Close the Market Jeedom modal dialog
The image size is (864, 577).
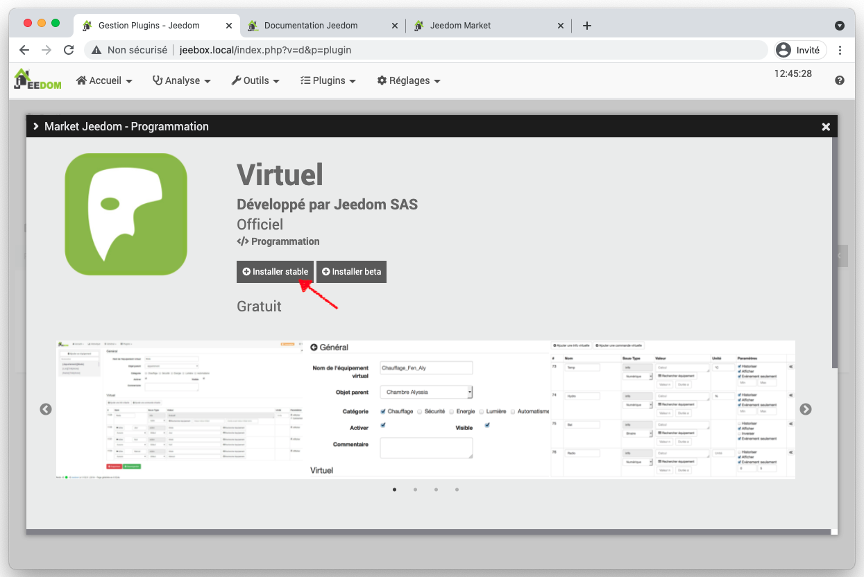pyautogui.click(x=826, y=126)
